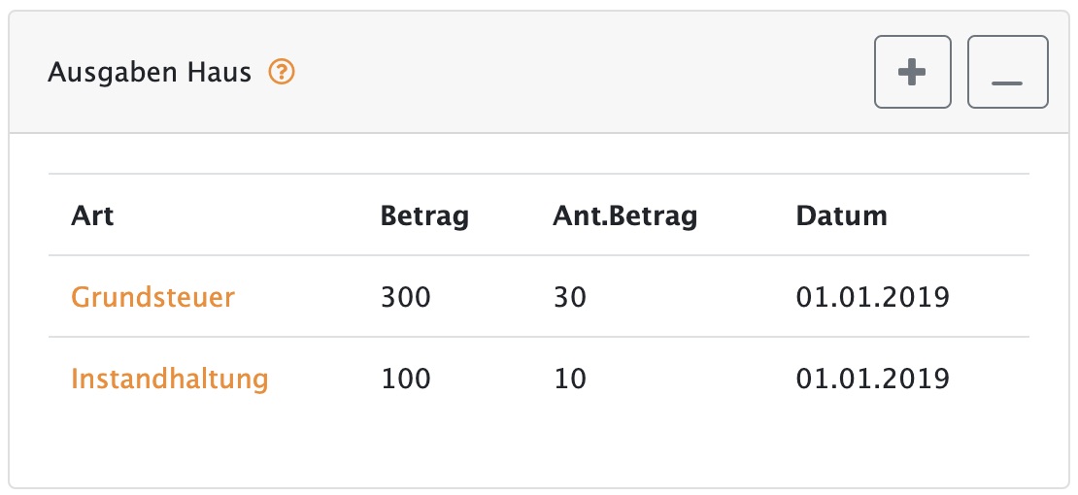Click the gray header bar between title and buttons
This screenshot has width=1078, height=495.
click(x=585, y=72)
